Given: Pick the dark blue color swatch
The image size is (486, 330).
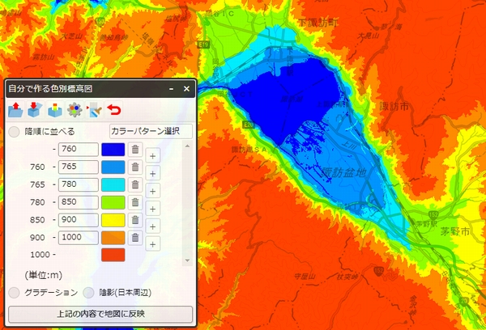Looking at the screenshot, I should coord(113,150).
